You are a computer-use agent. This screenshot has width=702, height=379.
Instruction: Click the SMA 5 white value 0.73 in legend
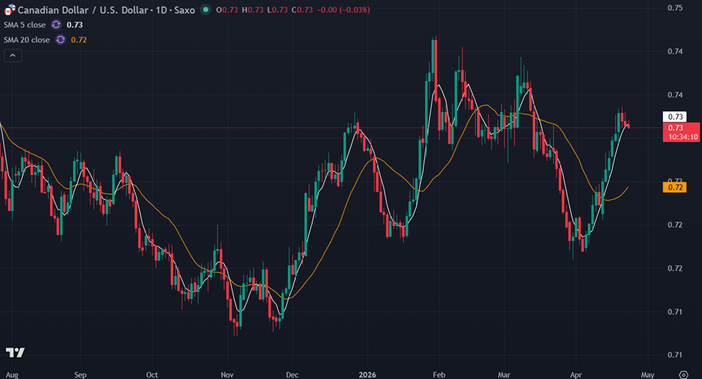click(x=75, y=25)
